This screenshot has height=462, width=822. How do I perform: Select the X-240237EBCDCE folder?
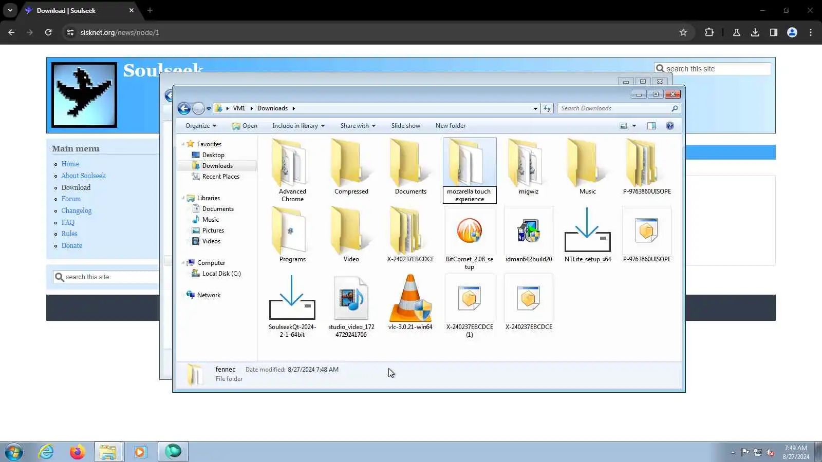point(410,235)
